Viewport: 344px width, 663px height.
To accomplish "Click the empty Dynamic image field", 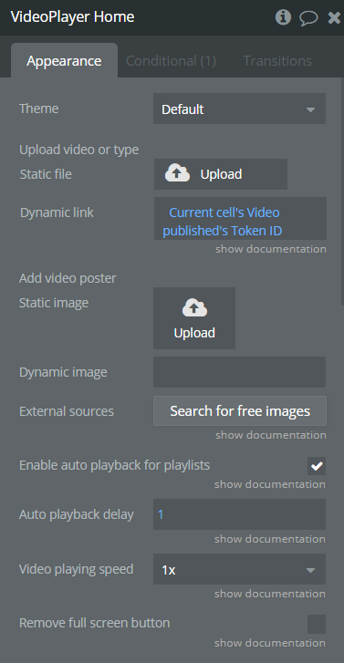I will tap(239, 372).
